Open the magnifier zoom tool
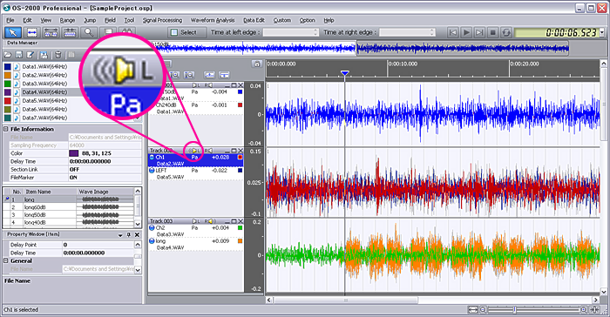The width and height of the screenshot is (610, 317). tap(89, 33)
